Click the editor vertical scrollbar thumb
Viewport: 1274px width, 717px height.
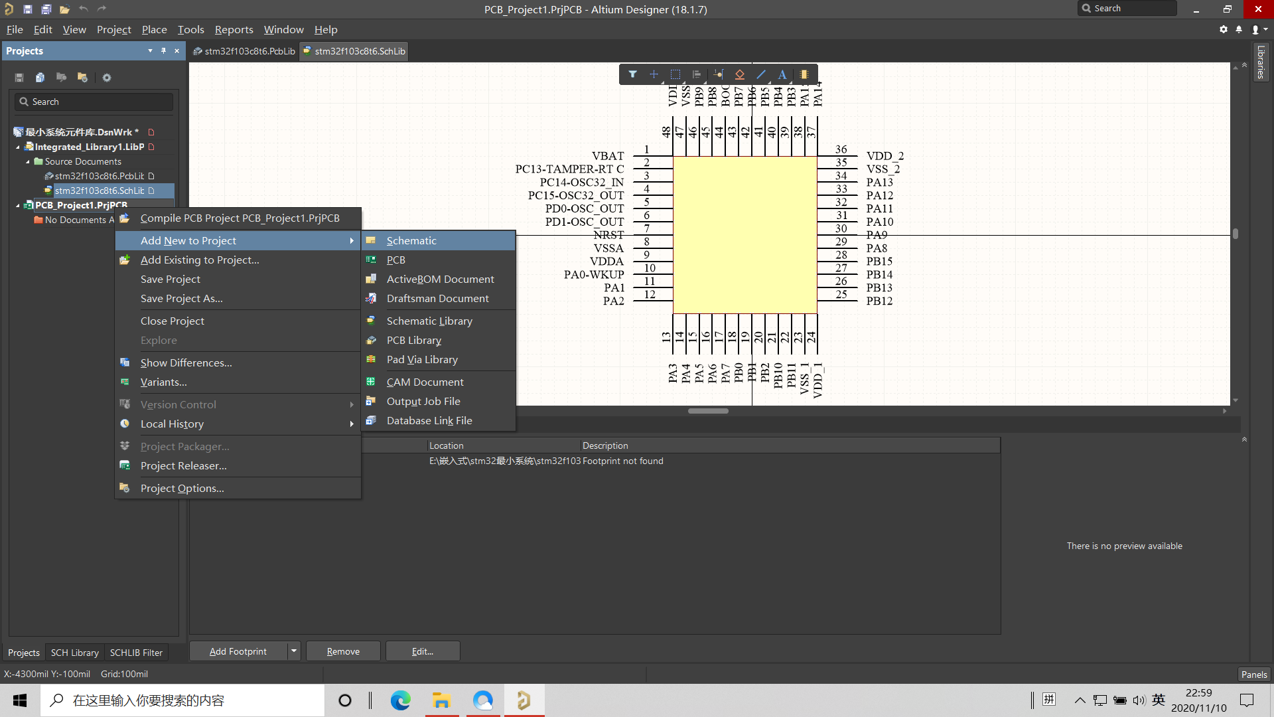pyautogui.click(x=1235, y=233)
